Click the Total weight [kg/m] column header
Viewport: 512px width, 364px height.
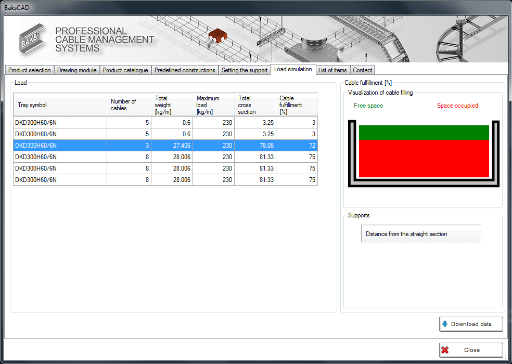(x=172, y=105)
